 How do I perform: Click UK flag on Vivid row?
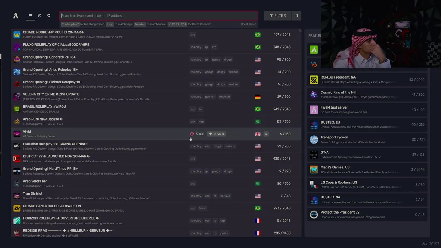pos(258,134)
